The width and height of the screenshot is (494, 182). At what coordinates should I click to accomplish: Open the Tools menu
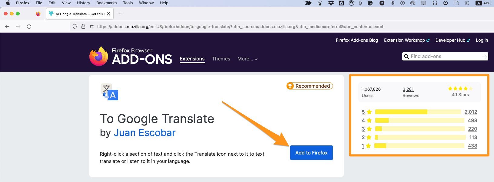click(x=128, y=3)
